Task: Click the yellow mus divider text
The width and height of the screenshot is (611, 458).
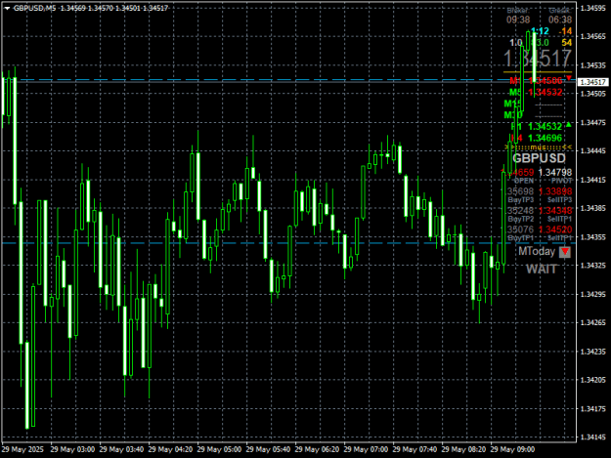Action: pyautogui.click(x=539, y=147)
